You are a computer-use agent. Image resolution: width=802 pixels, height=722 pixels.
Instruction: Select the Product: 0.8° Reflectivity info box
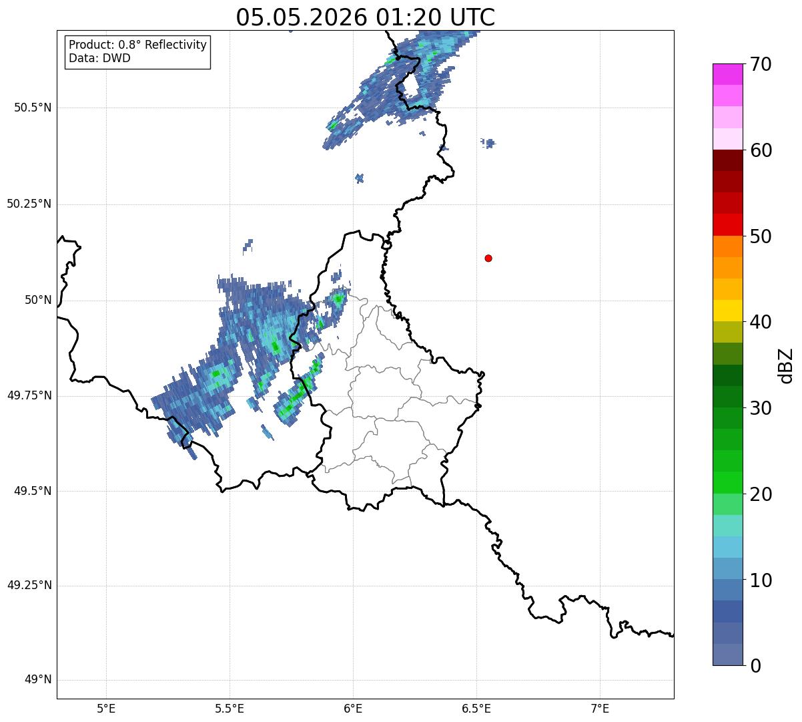(x=138, y=51)
